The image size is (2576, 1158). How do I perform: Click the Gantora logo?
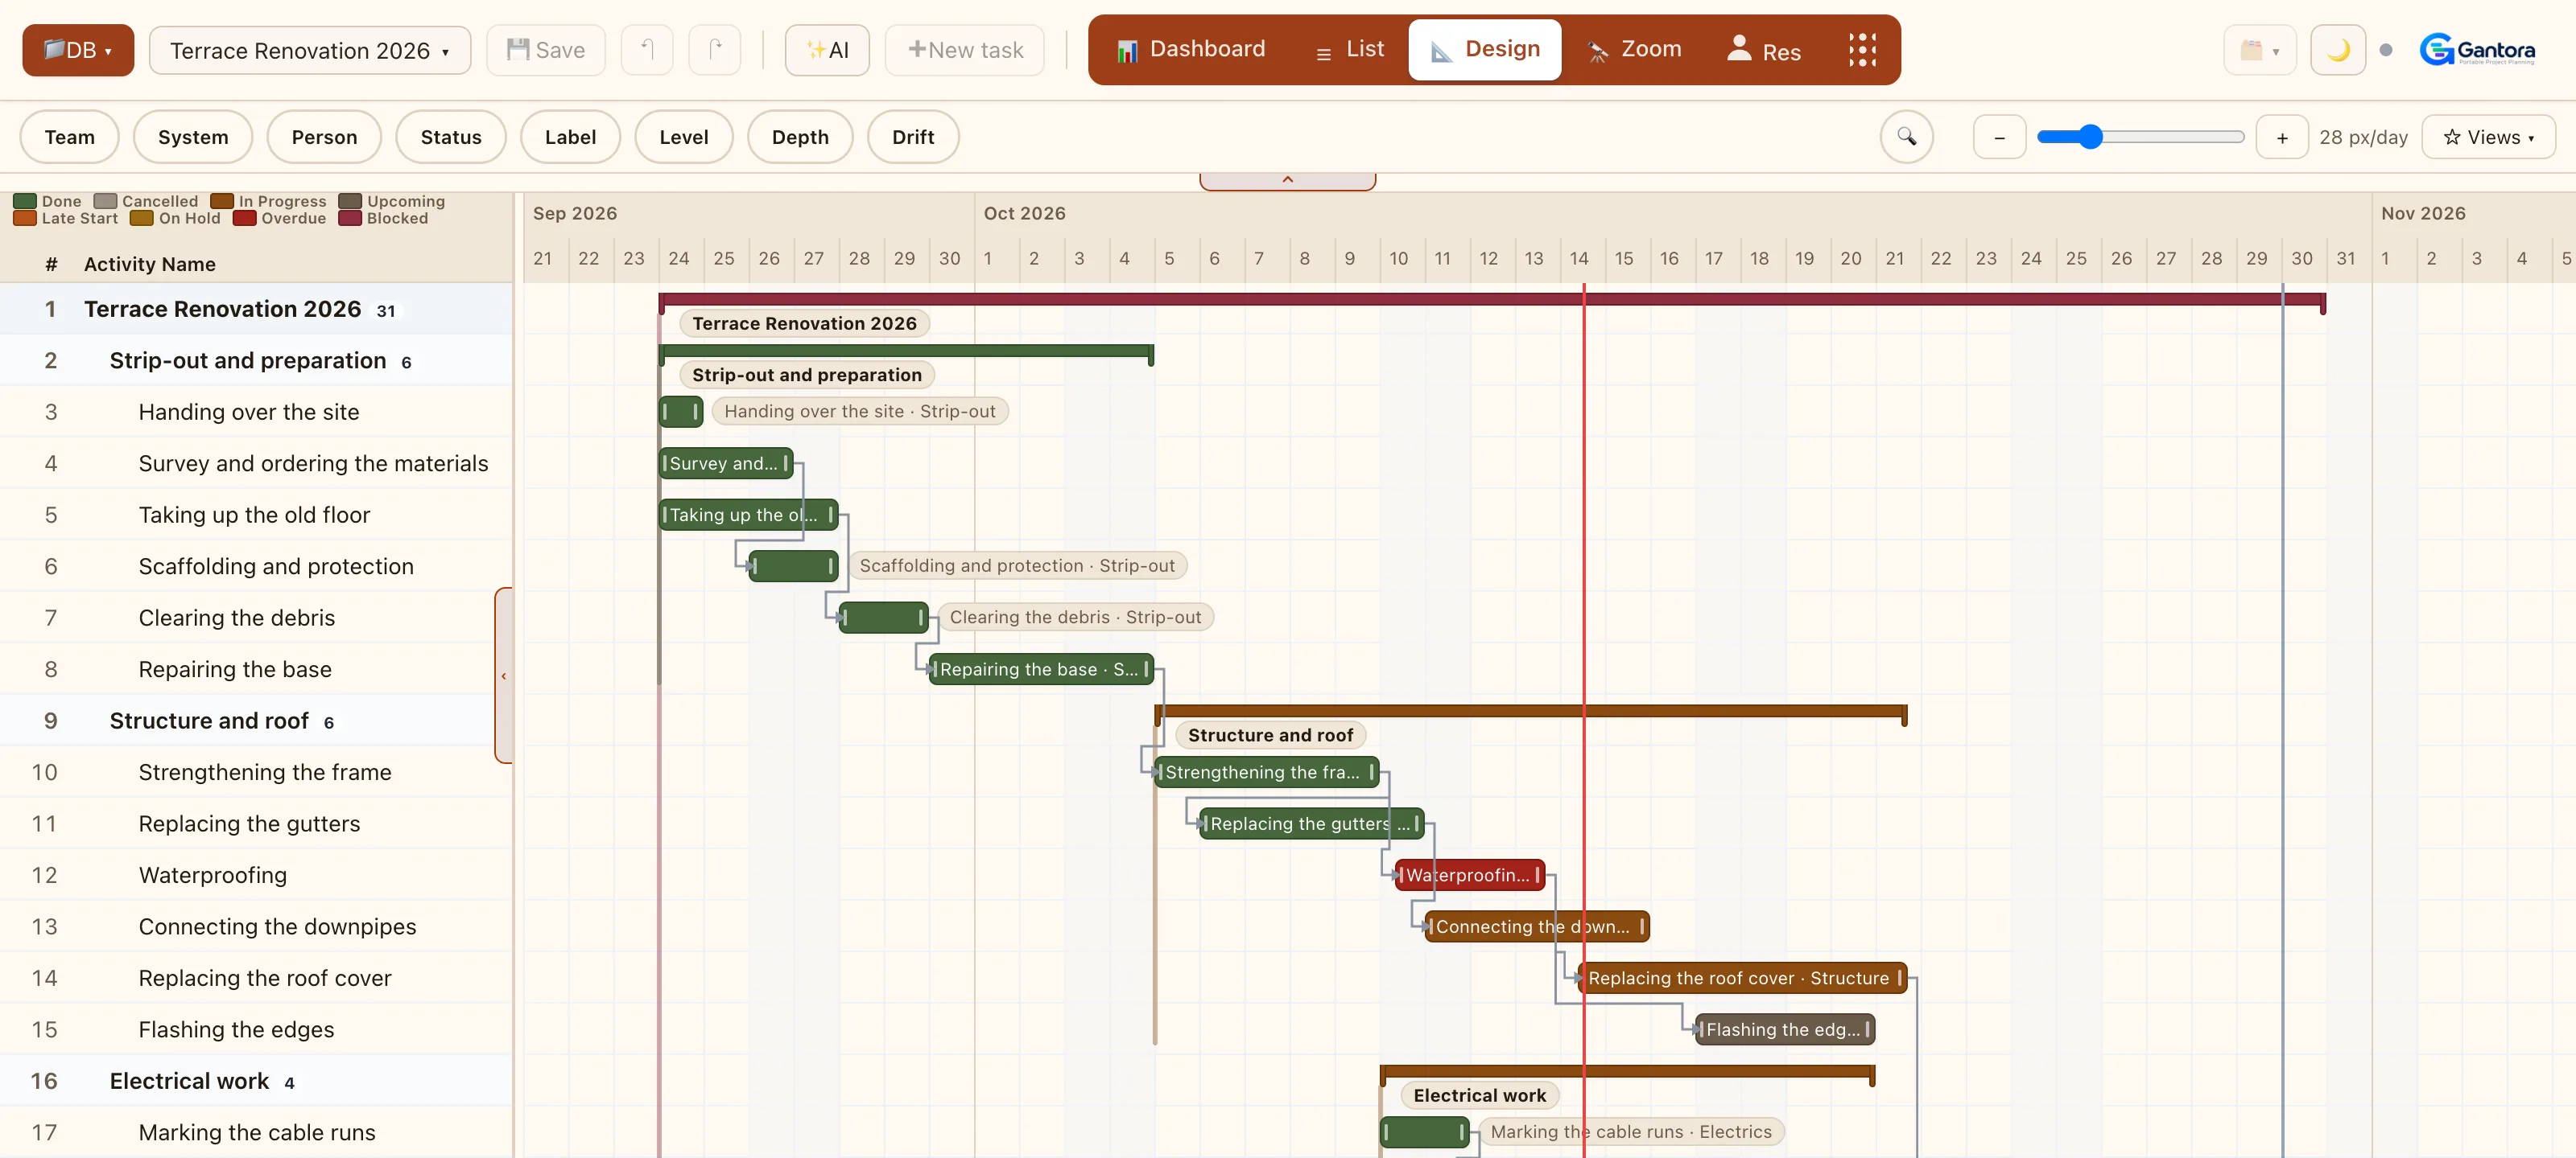point(2477,50)
